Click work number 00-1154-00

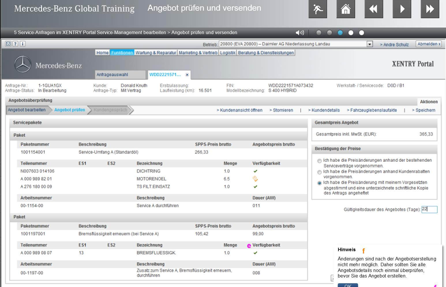[32, 206]
